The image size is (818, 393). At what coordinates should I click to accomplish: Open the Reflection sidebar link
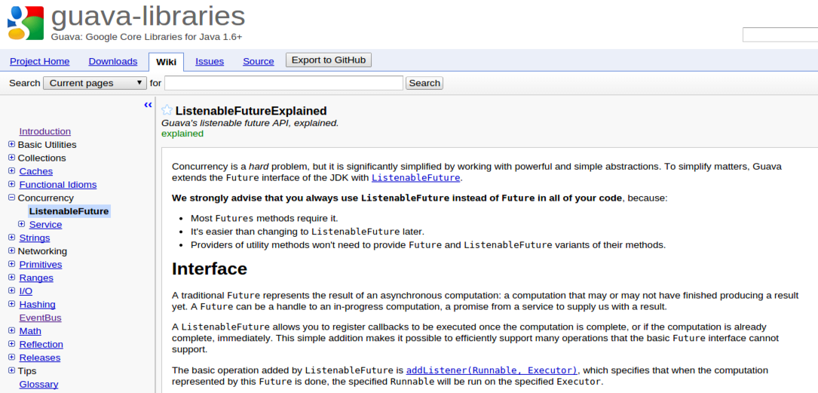(x=41, y=345)
